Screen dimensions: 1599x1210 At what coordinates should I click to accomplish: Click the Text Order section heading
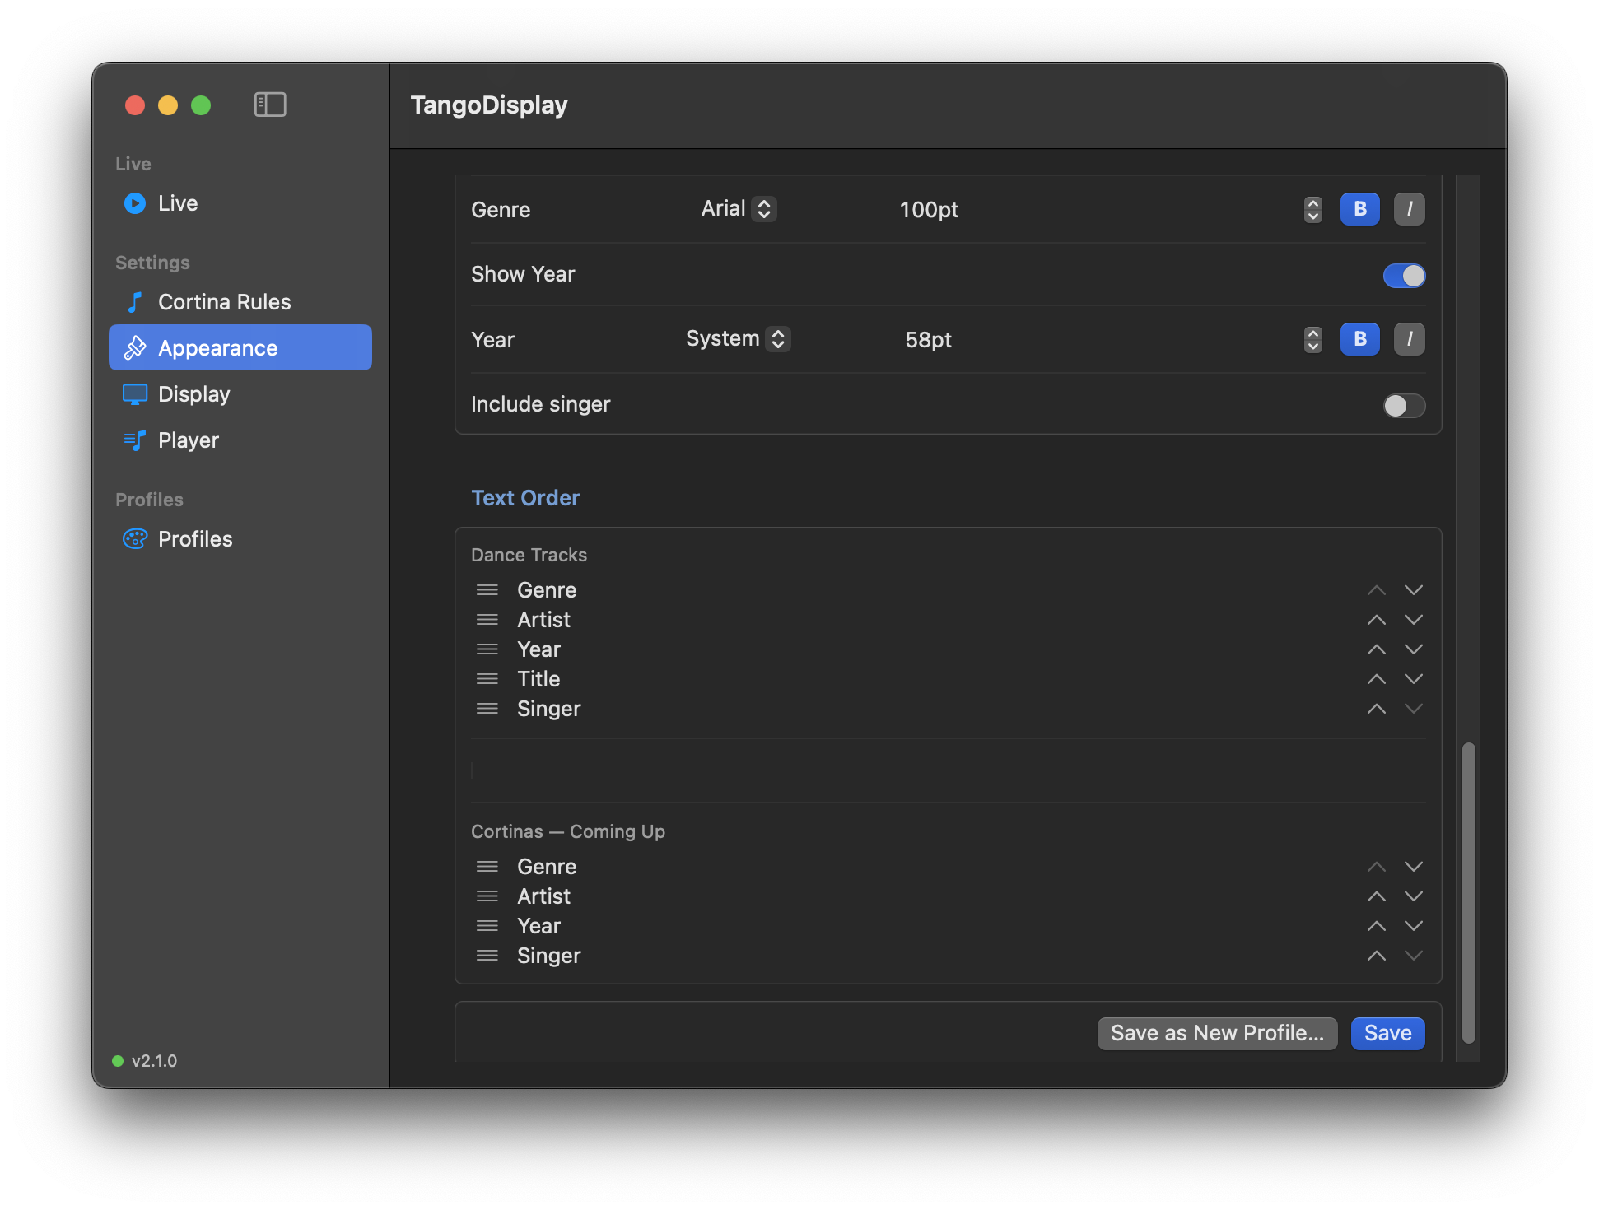point(525,498)
